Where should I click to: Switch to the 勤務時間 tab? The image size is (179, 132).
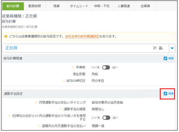[x=35, y=6]
